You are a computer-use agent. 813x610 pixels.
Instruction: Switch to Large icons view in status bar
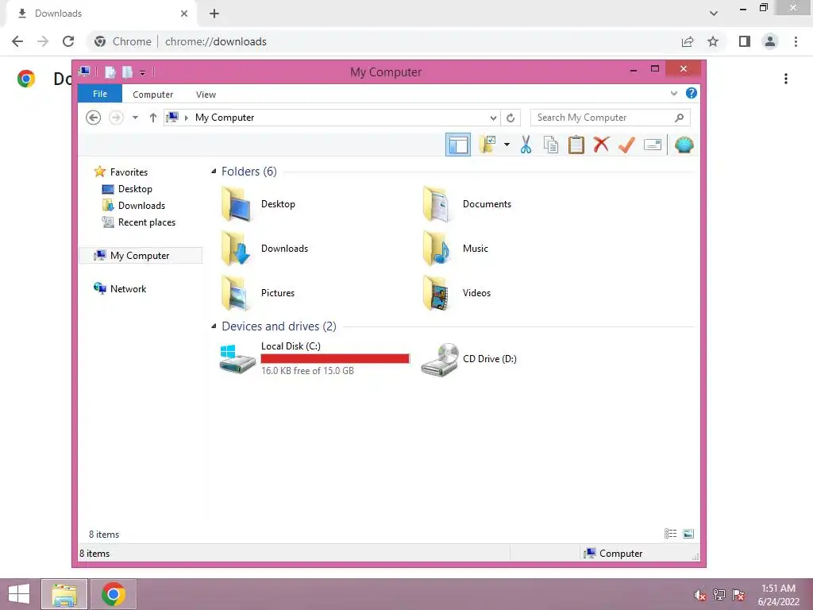point(688,534)
